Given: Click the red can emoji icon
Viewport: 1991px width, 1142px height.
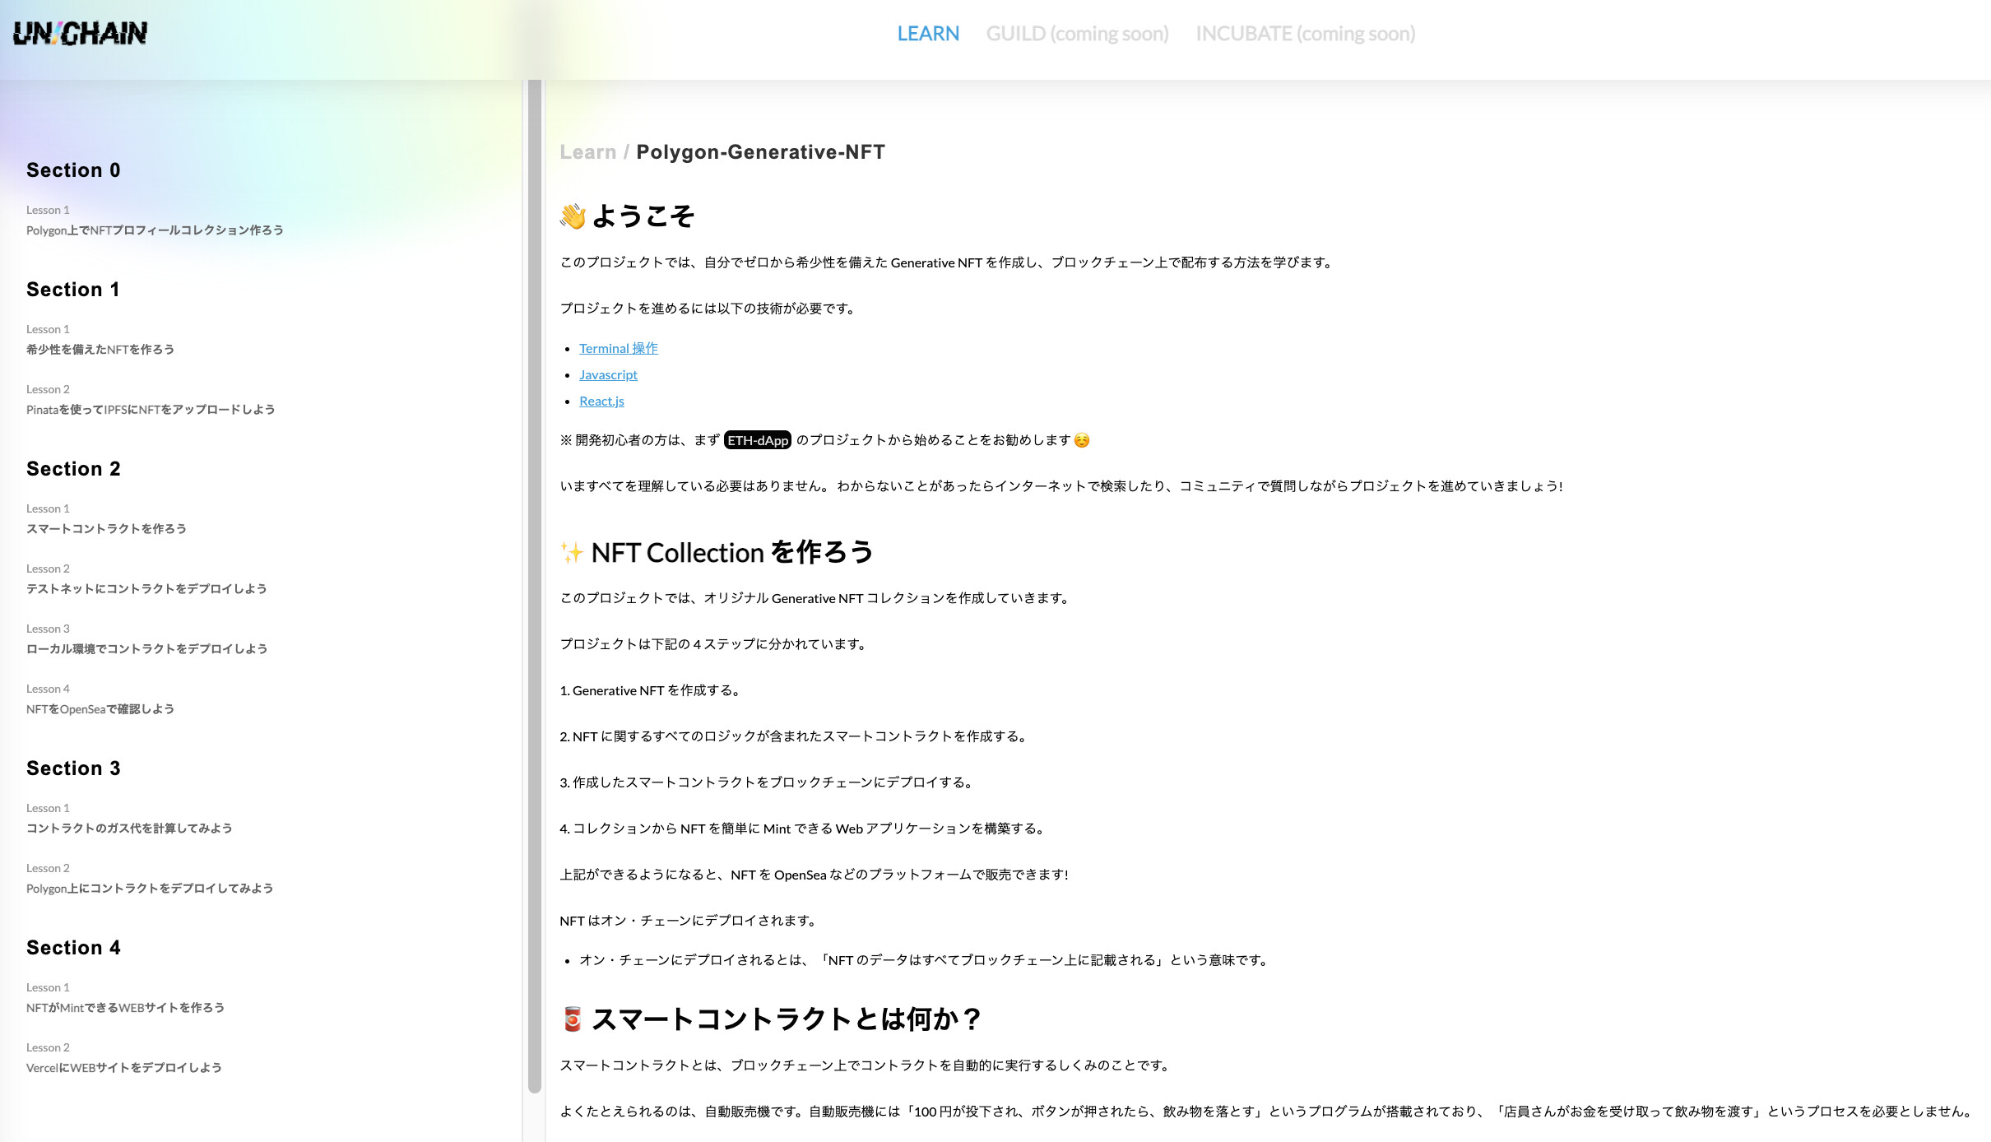Looking at the screenshot, I should tap(572, 1019).
